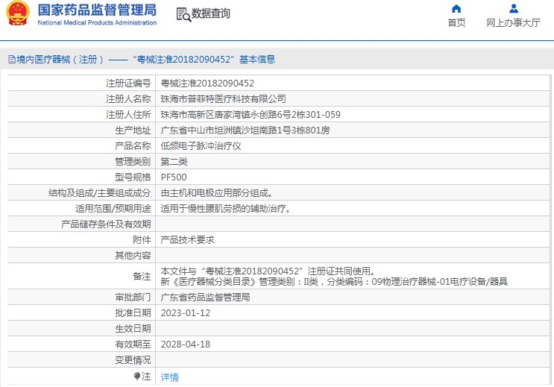Image resolution: width=554 pixels, height=387 pixels.
Task: Click the 首页 home icon
Action: pyautogui.click(x=456, y=8)
